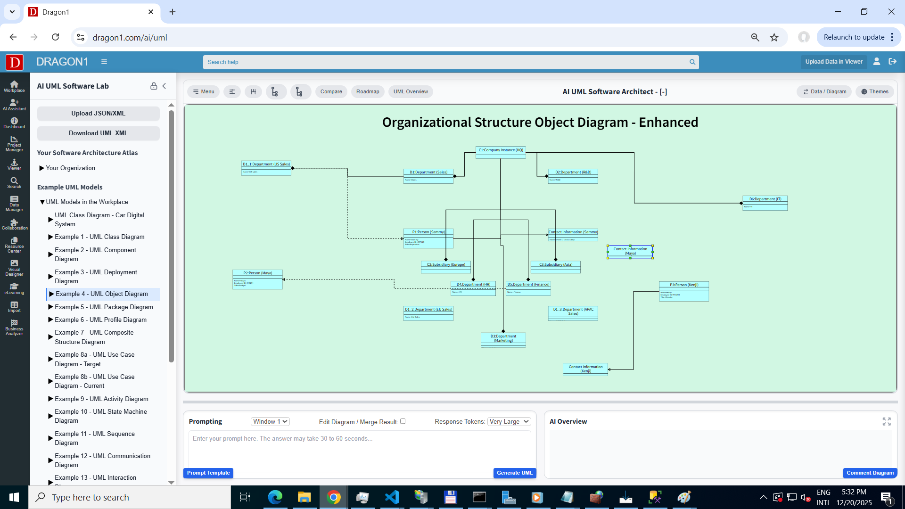905x509 pixels.
Task: Open the Menu button in diagram toolbar
Action: 204,91
